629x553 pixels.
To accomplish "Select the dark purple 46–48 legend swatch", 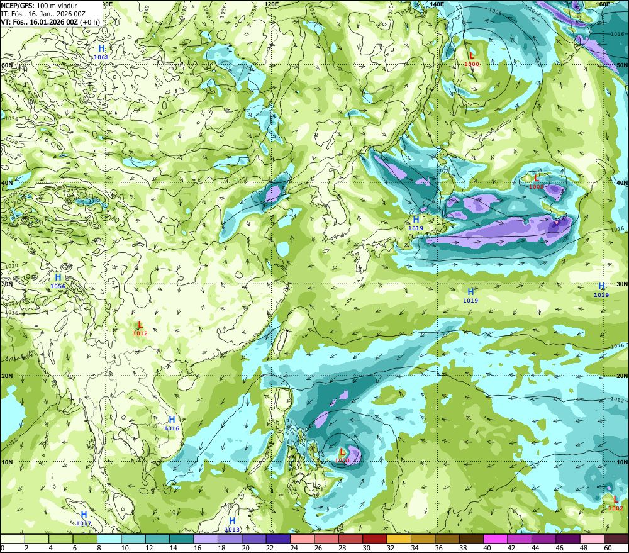I will tap(567, 539).
